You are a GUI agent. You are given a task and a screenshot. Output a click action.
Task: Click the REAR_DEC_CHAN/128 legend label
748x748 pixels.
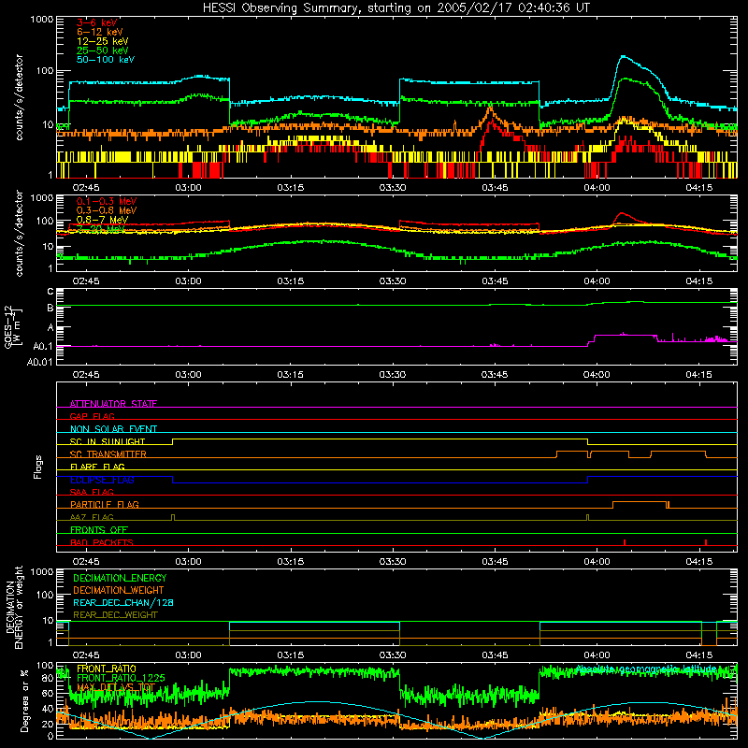pyautogui.click(x=123, y=603)
